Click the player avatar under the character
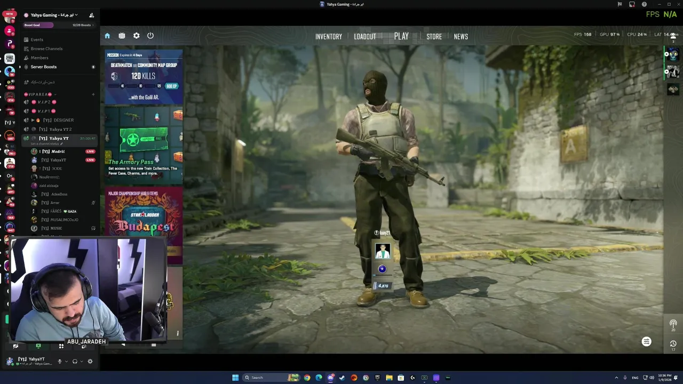This screenshot has height=384, width=683. pos(382,251)
